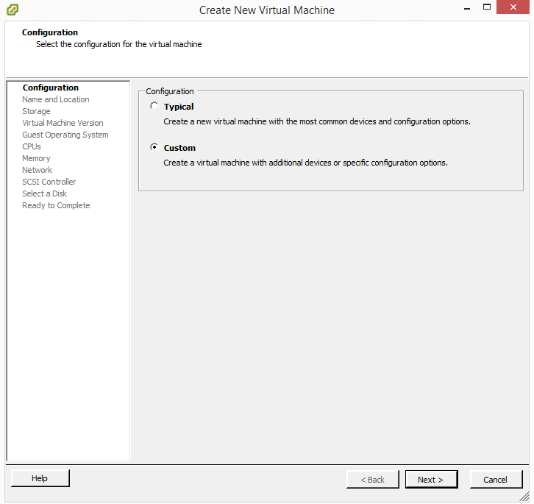Select the Custom configuration radio button
This screenshot has width=534, height=504.
click(x=154, y=147)
